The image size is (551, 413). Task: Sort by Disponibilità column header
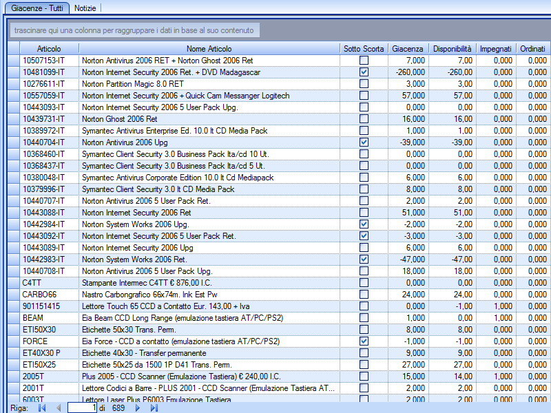[452, 48]
